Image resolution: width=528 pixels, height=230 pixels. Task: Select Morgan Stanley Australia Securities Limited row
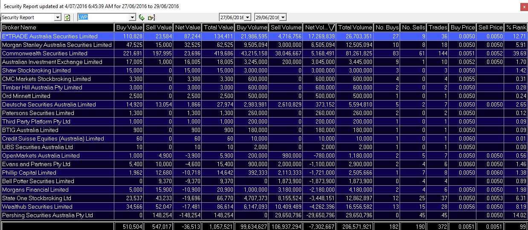[x=264, y=45]
